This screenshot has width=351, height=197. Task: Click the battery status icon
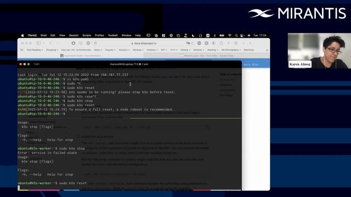[x=222, y=36]
